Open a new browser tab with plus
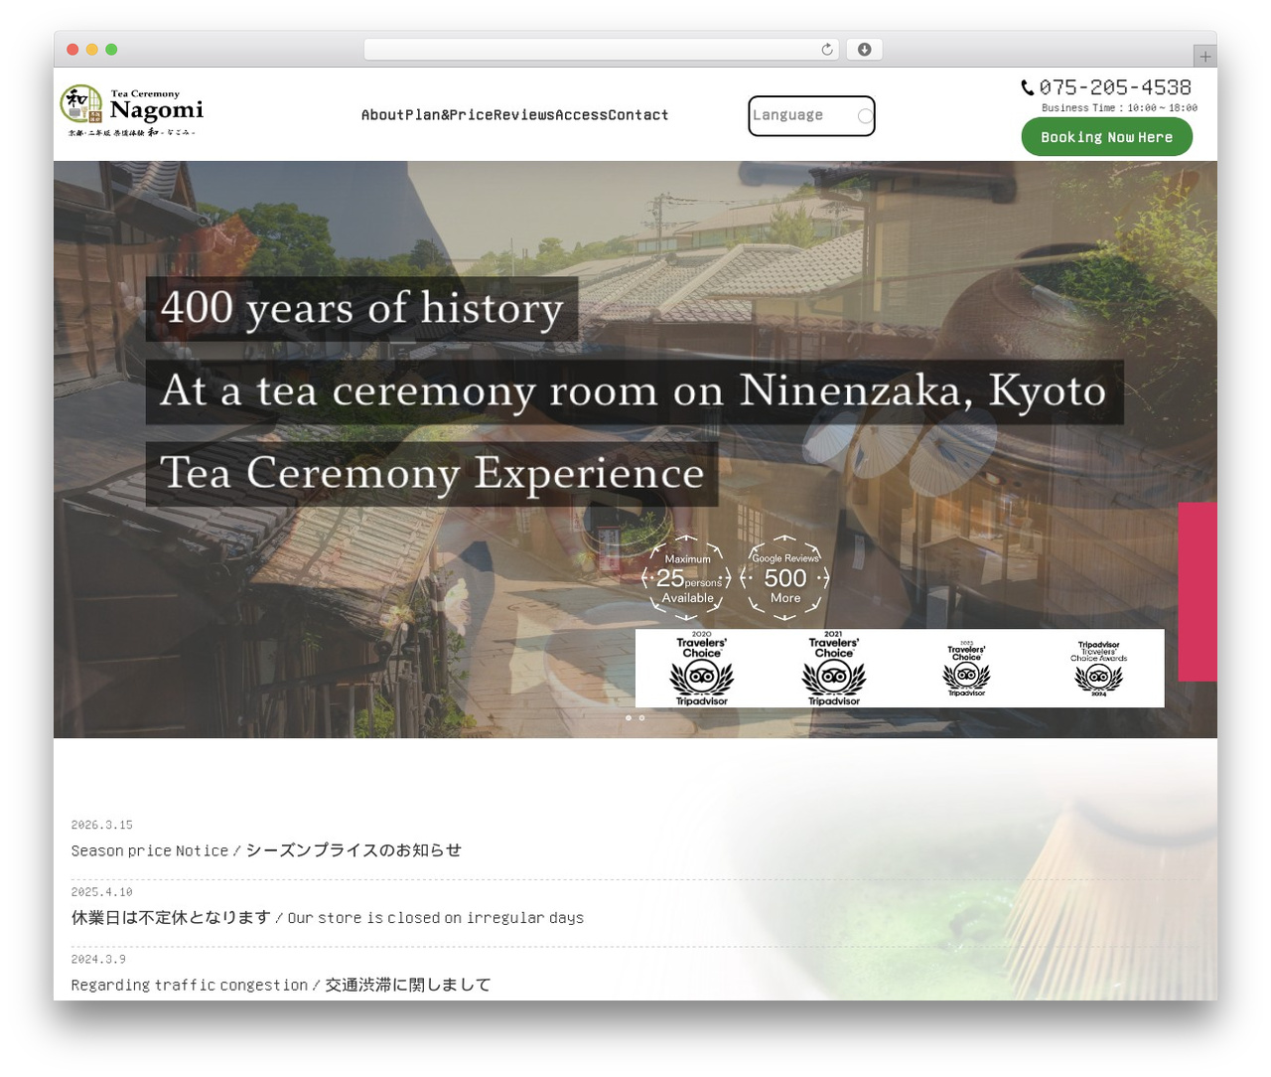1271x1077 pixels. pyautogui.click(x=1204, y=57)
